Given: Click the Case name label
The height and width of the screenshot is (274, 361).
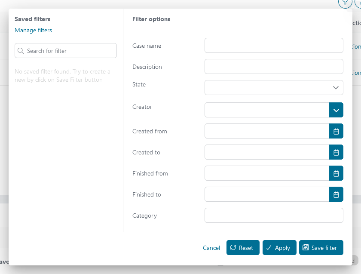Looking at the screenshot, I should pos(147,46).
